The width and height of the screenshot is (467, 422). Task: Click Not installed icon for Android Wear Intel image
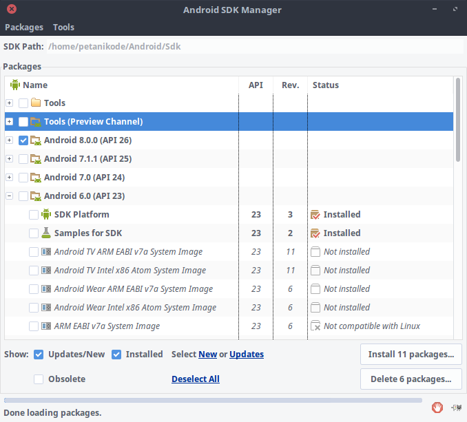pyautogui.click(x=315, y=308)
